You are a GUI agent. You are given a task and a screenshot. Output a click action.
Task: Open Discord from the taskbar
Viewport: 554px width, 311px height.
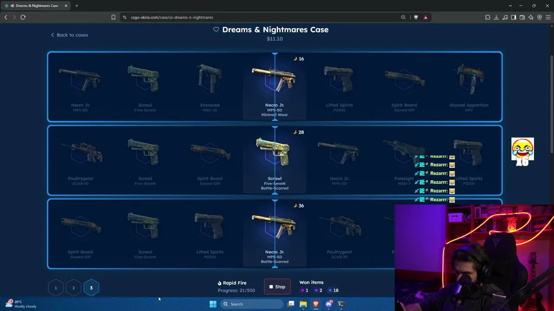click(x=329, y=304)
